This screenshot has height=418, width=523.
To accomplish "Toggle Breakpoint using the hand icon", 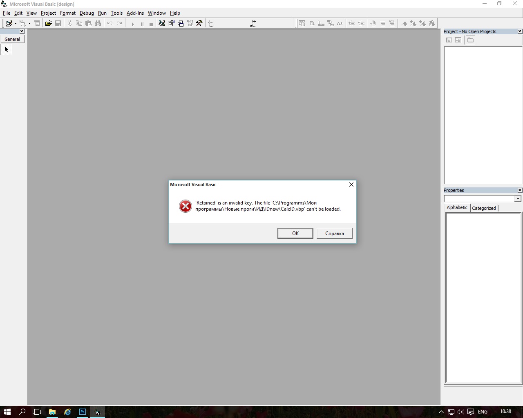I will 373,24.
